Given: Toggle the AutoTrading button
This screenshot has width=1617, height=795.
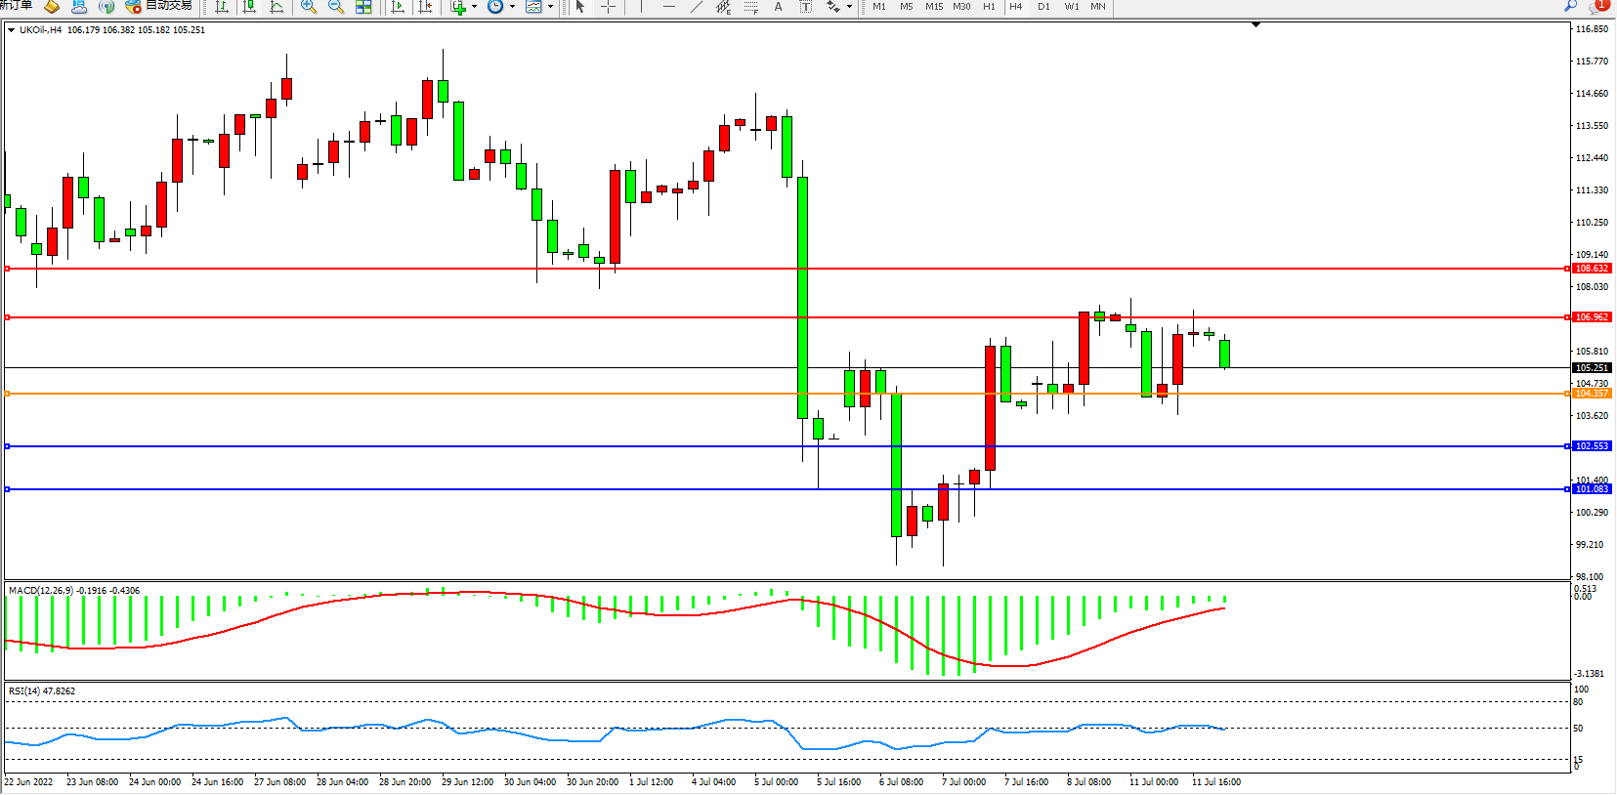Looking at the screenshot, I should coord(159,6).
